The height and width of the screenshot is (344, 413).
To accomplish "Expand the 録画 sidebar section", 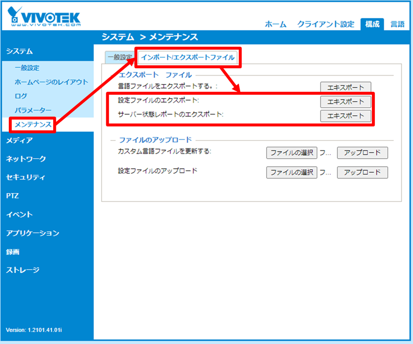I will (x=13, y=252).
